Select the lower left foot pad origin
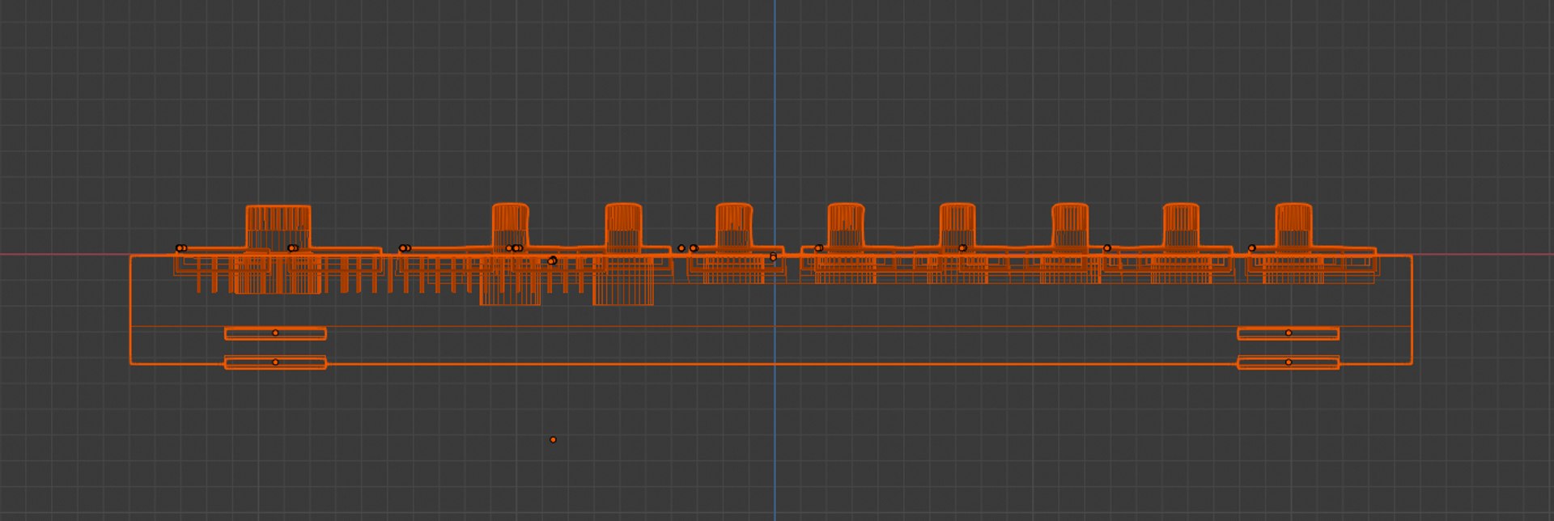This screenshot has width=1554, height=521. pyautogui.click(x=275, y=362)
